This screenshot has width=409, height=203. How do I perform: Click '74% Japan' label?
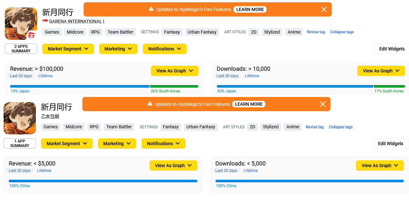coord(20,91)
